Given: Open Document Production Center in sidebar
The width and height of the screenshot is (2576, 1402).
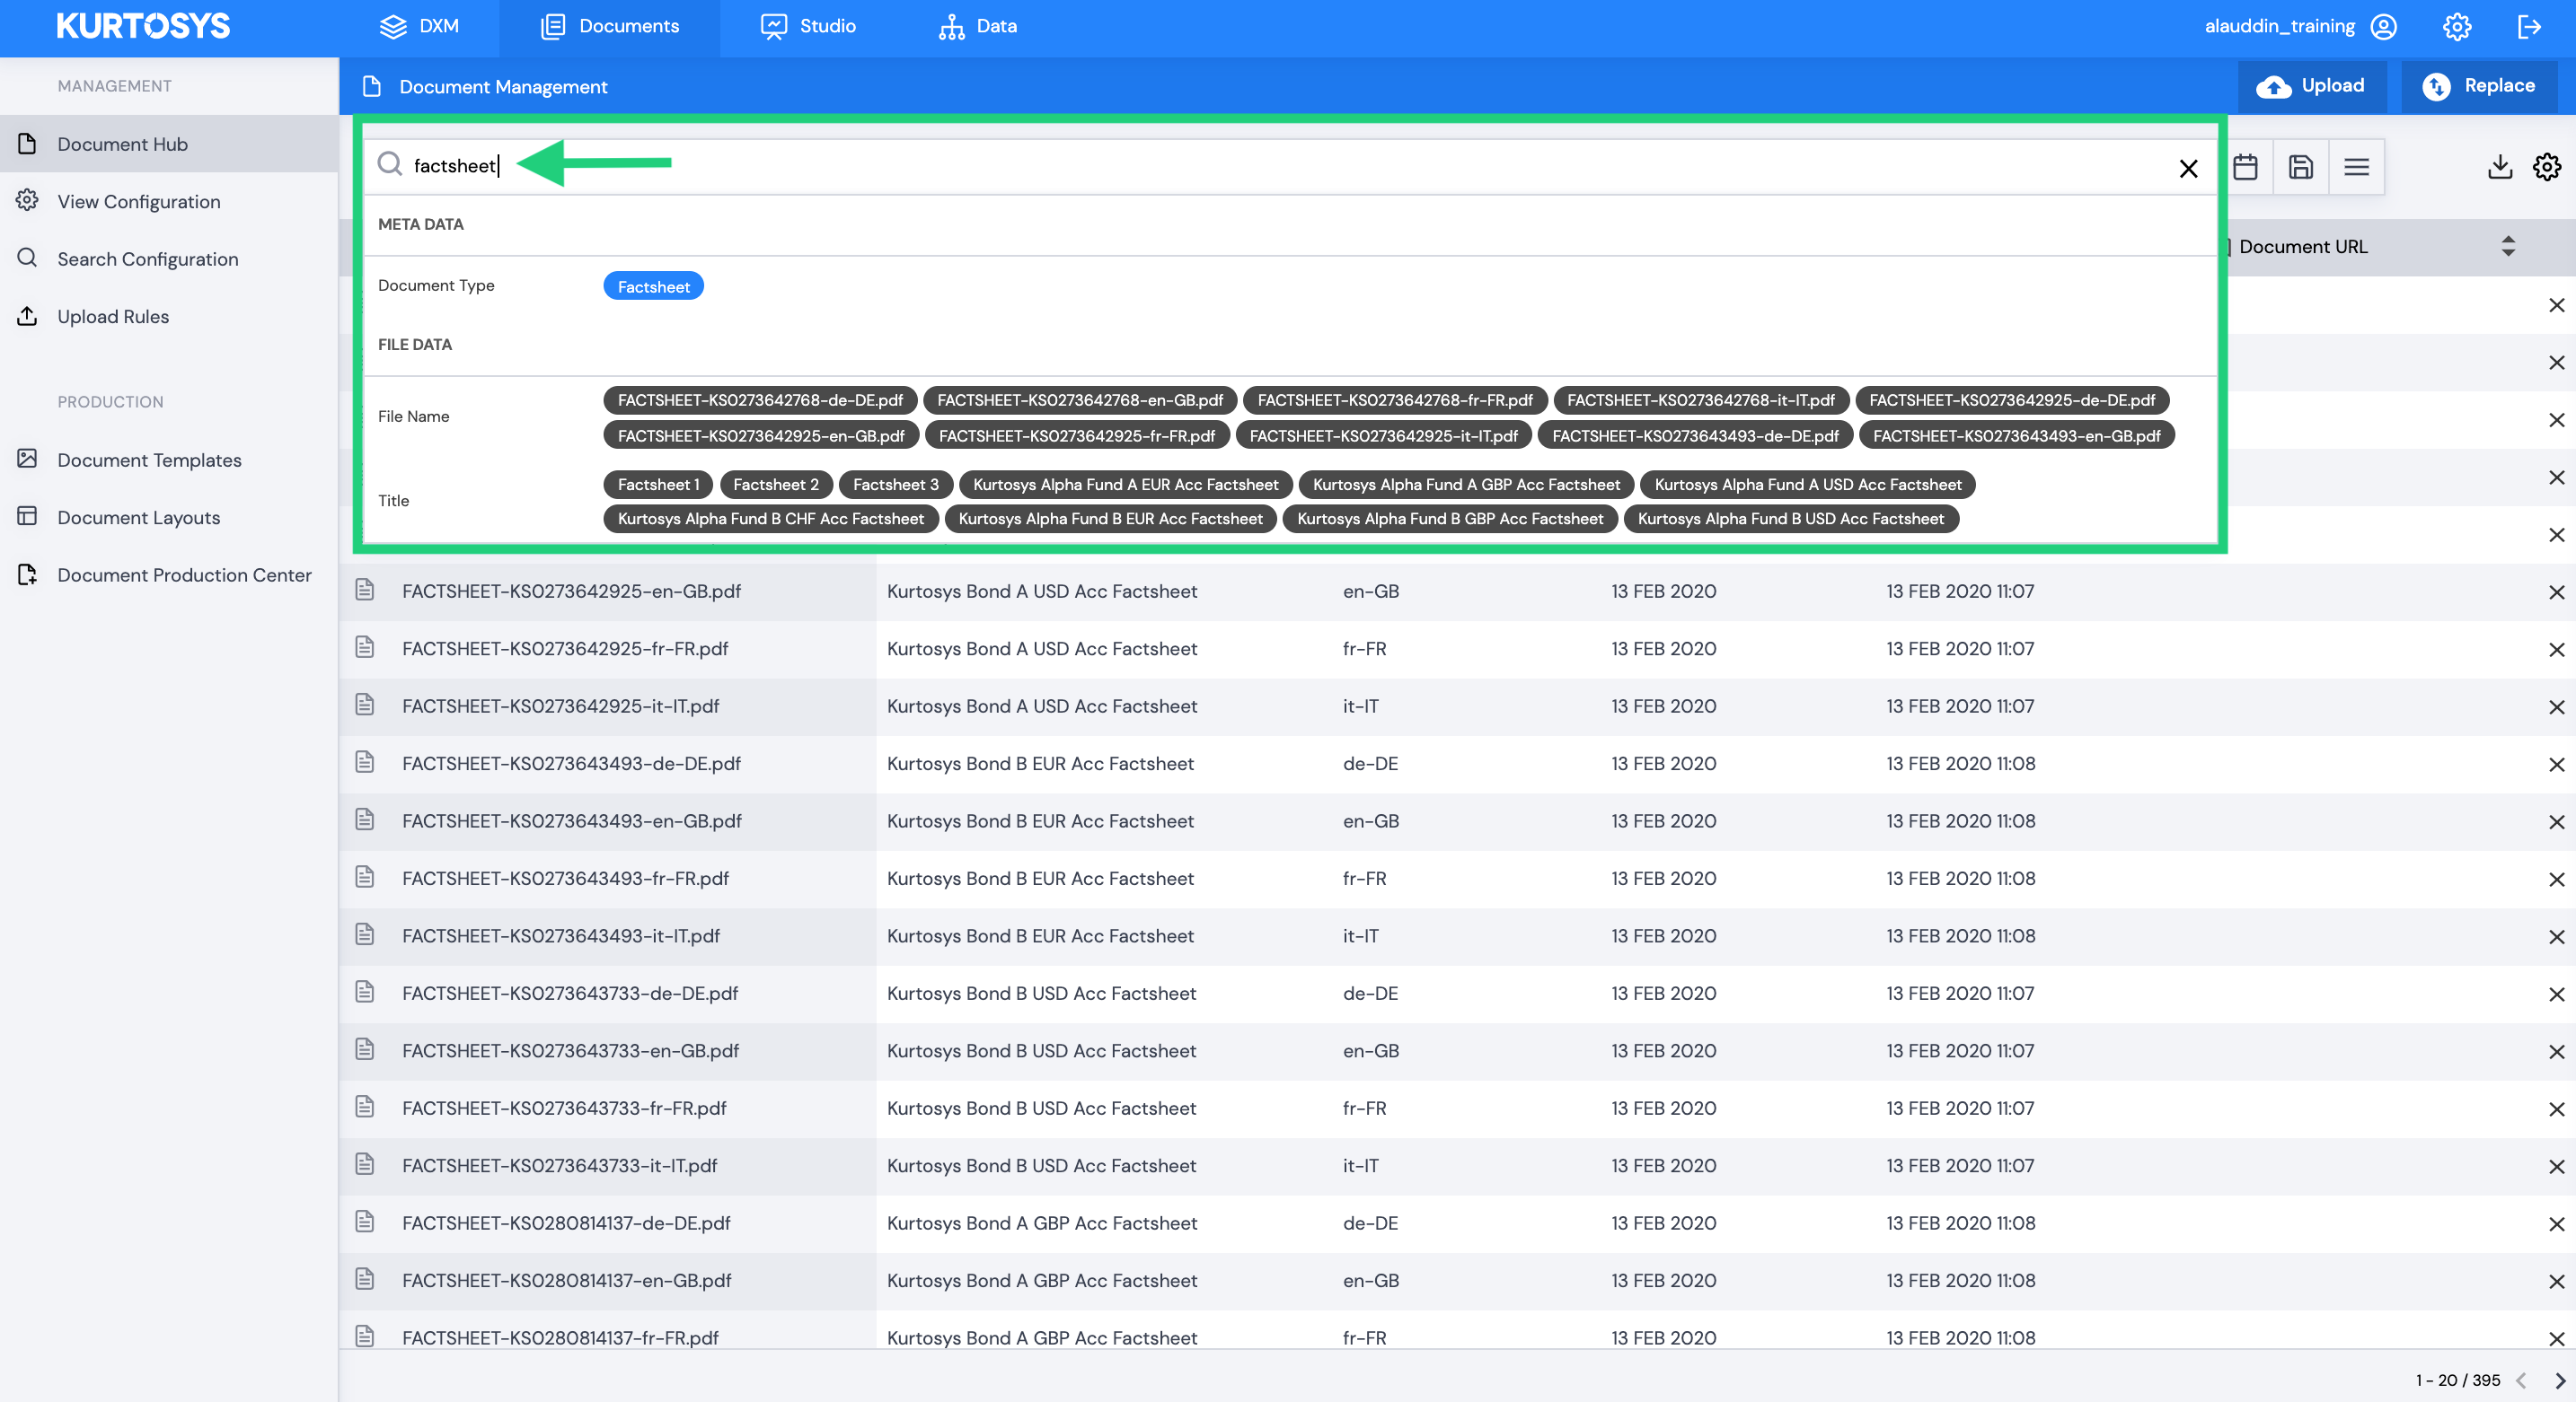Looking at the screenshot, I should [169, 575].
